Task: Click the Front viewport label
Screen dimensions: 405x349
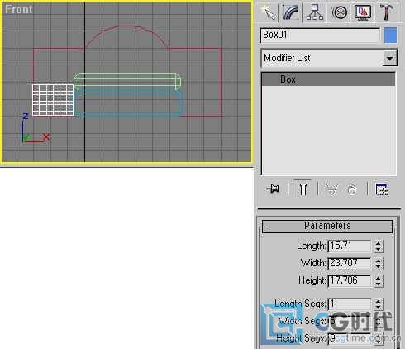Action: point(19,9)
